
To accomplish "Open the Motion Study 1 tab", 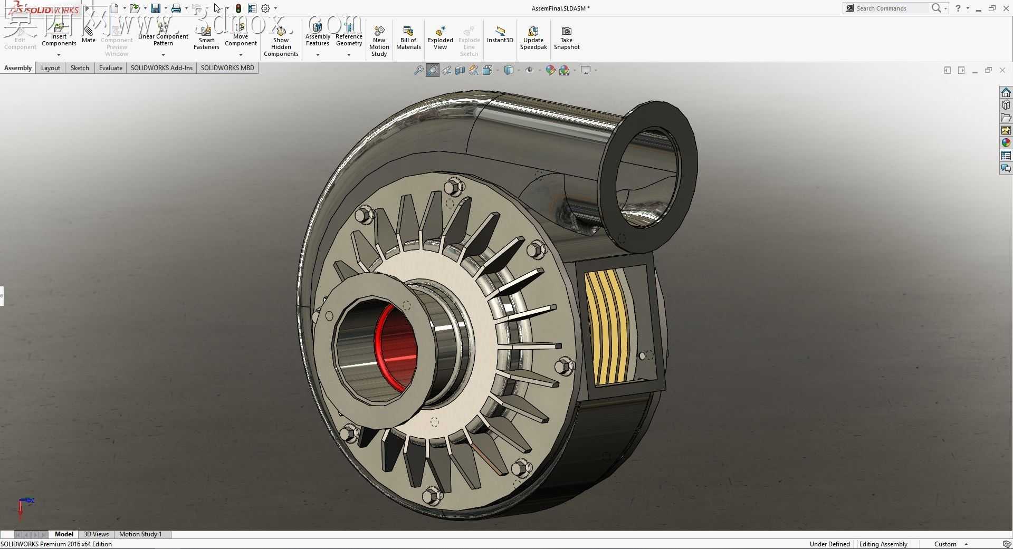I will point(140,534).
